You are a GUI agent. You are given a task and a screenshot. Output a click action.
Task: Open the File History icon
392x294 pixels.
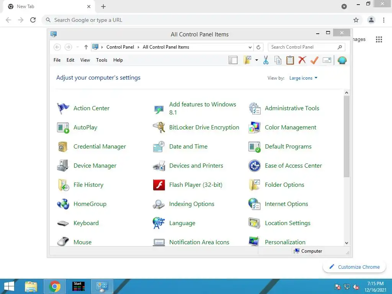tap(63, 185)
